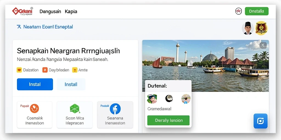Click the blue Facebook icon
Screen dimensions: 281x140
click(x=115, y=109)
